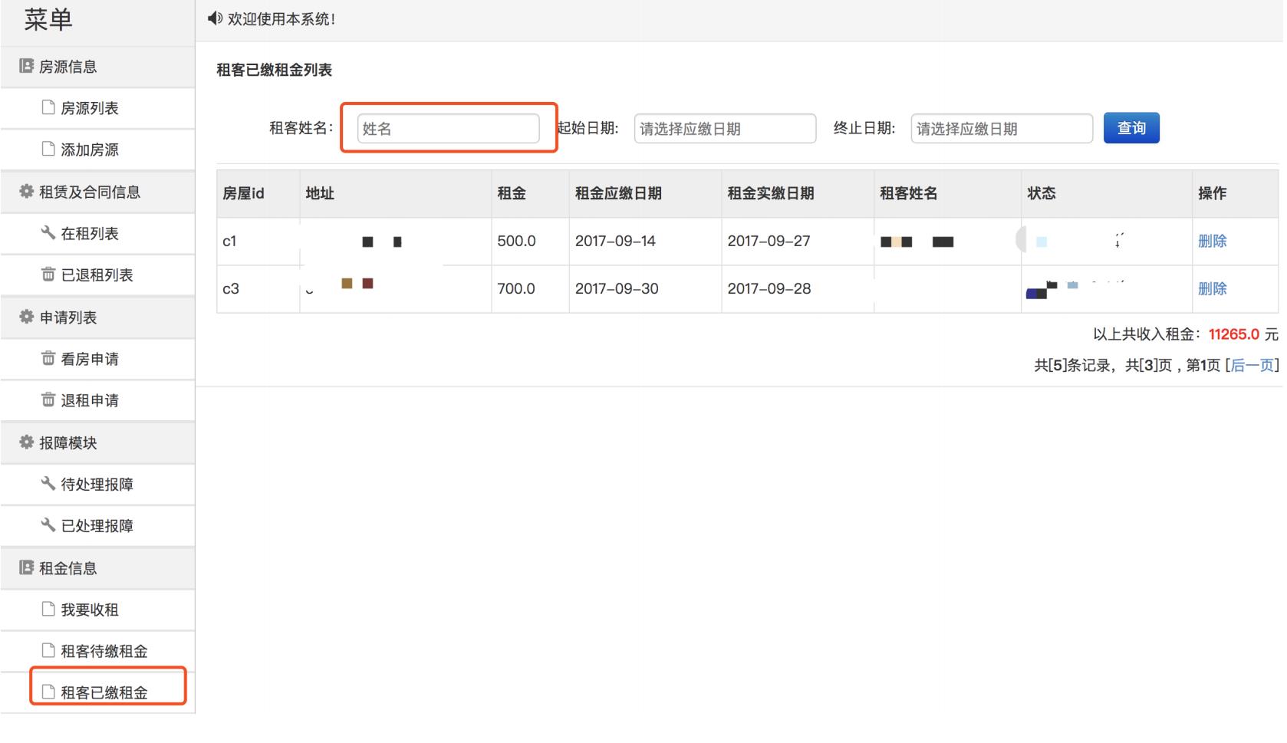Click the wrench icon beside 待处理报障
1287x743 pixels.
click(x=48, y=483)
